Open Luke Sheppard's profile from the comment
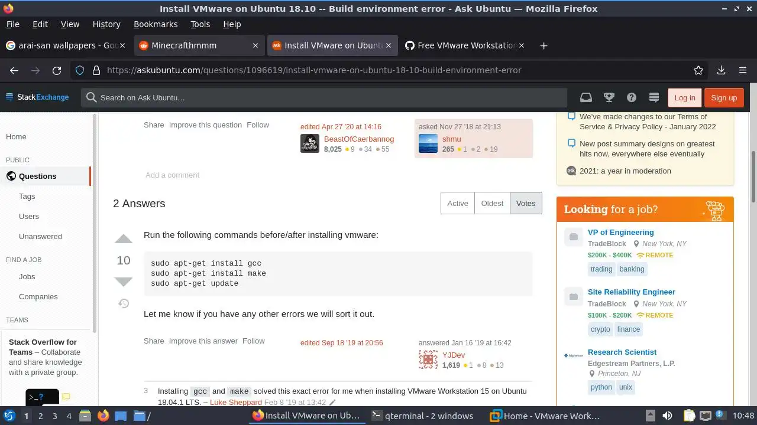Image resolution: width=757 pixels, height=425 pixels. click(x=236, y=402)
